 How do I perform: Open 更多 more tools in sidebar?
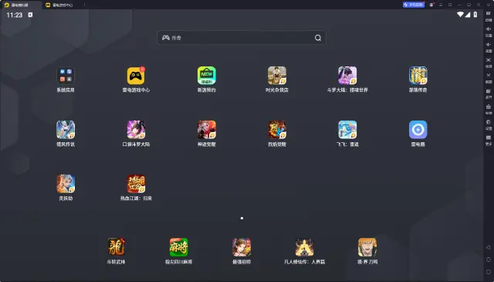pyautogui.click(x=489, y=140)
